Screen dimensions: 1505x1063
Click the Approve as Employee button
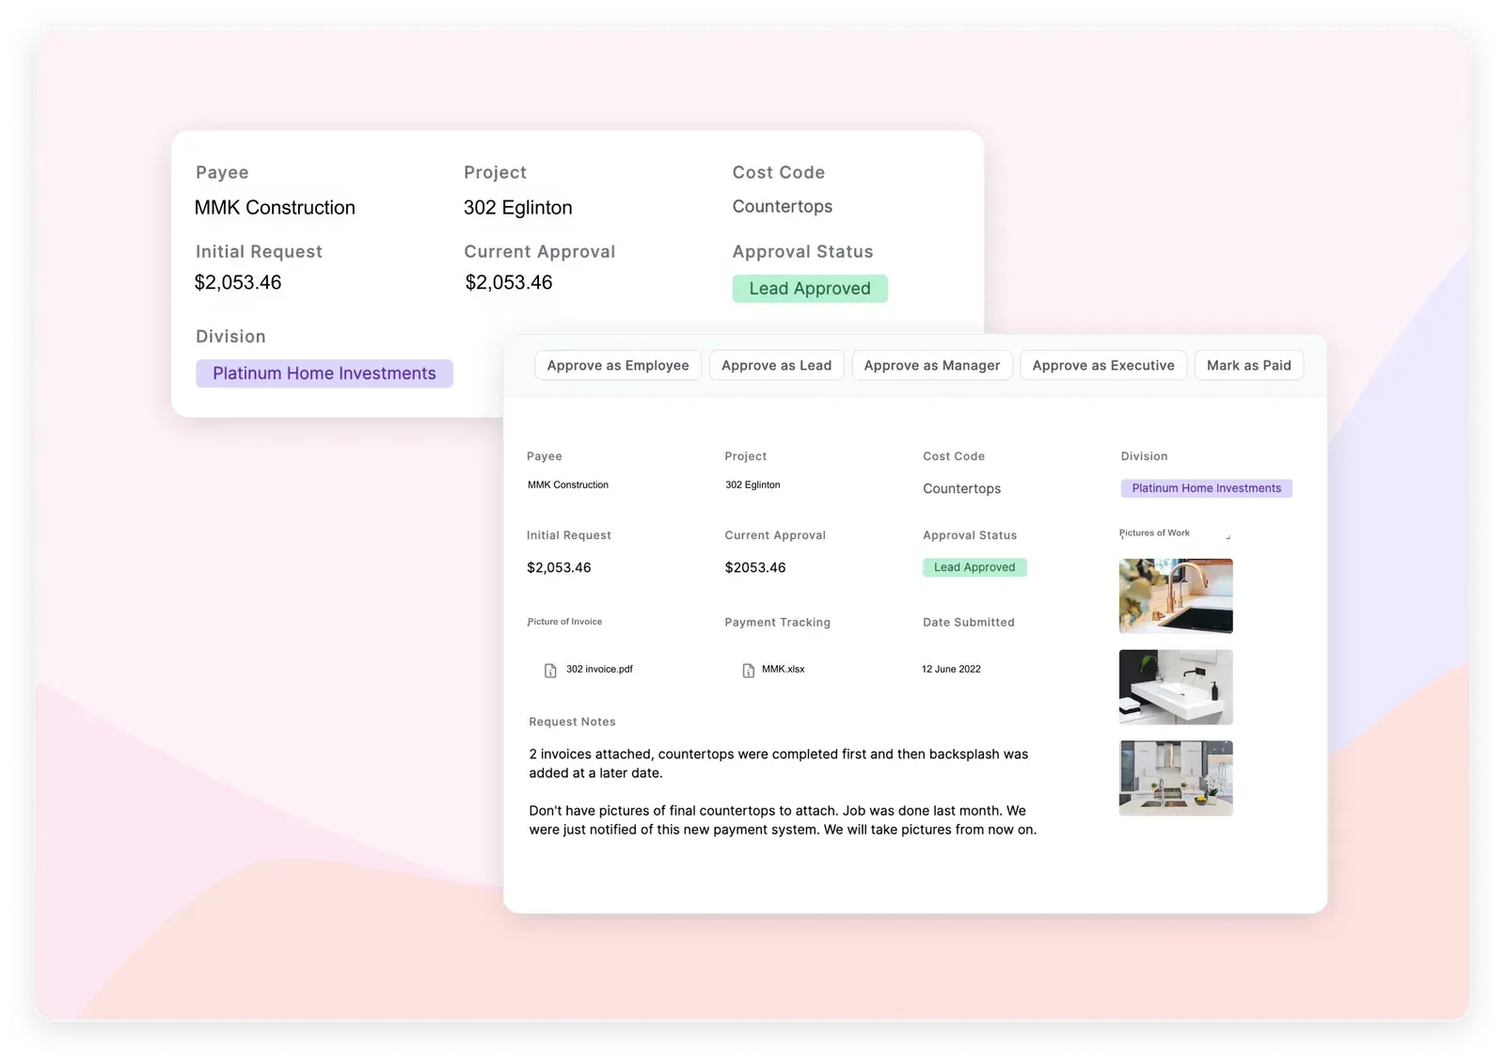click(618, 365)
